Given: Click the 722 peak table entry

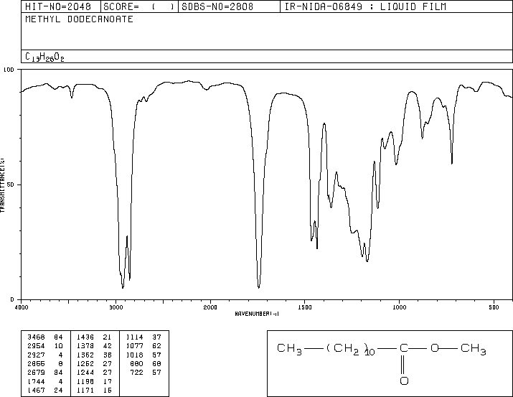Looking at the screenshot, I should 136,373.
